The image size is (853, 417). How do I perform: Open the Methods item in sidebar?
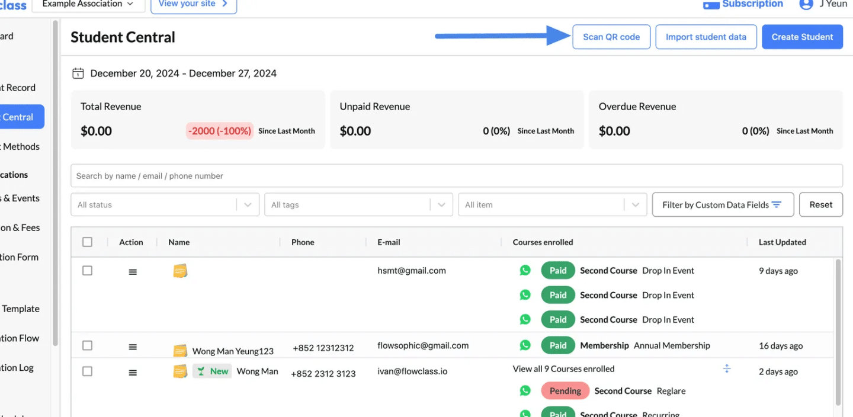20,146
